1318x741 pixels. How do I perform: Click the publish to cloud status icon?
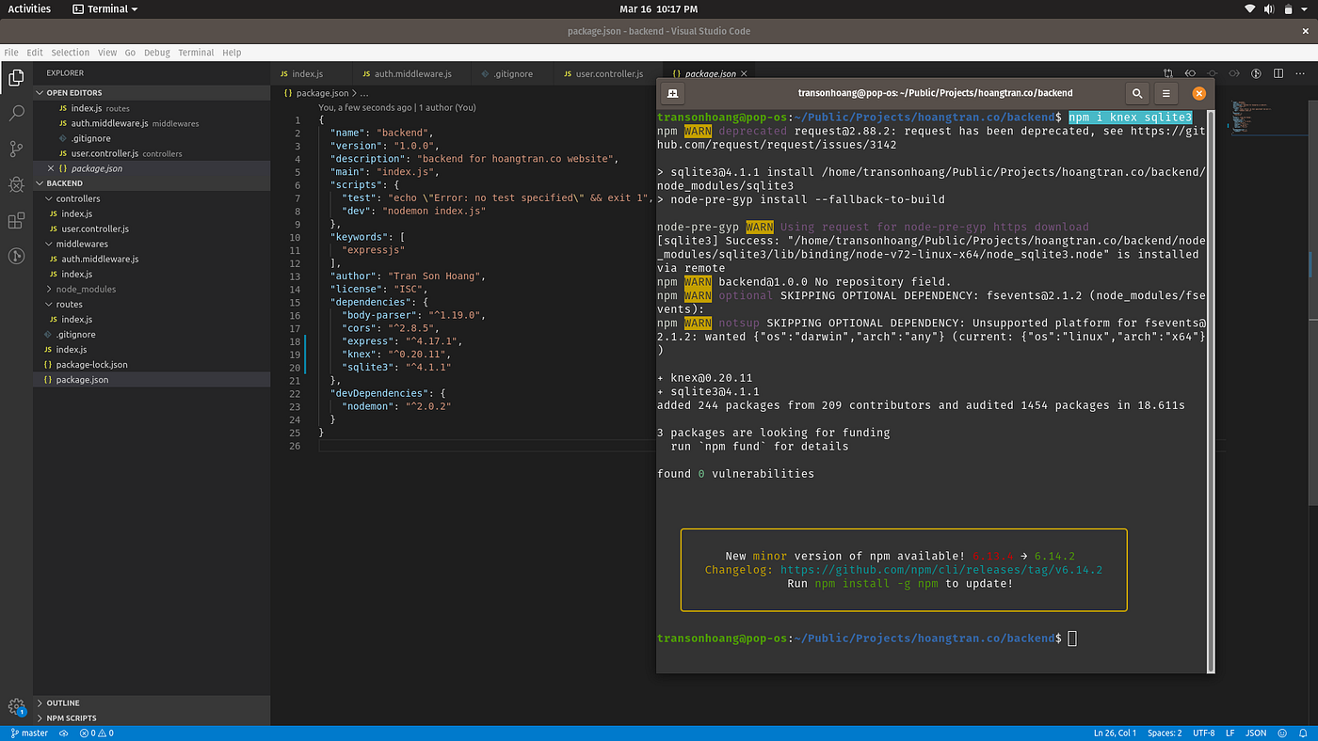pos(64,733)
